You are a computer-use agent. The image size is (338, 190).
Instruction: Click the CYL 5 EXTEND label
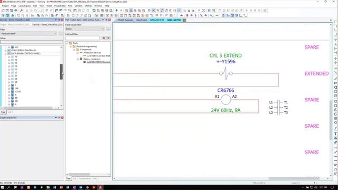pyautogui.click(x=226, y=55)
